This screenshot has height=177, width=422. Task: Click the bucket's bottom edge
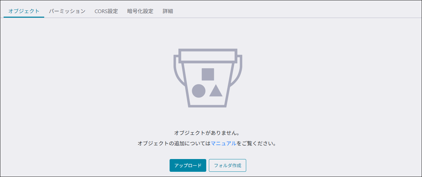coord(208,105)
